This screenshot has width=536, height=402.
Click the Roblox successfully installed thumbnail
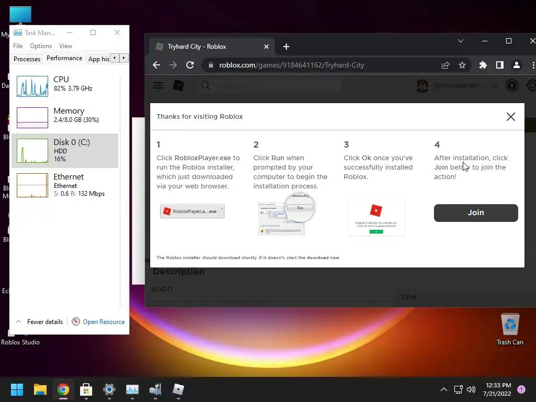(376, 217)
